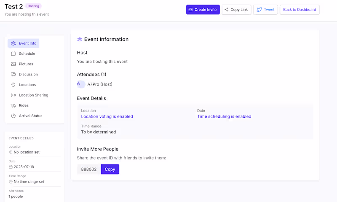Click the Arrival Status clock icon
This screenshot has width=337, height=202.
pyautogui.click(x=13, y=116)
